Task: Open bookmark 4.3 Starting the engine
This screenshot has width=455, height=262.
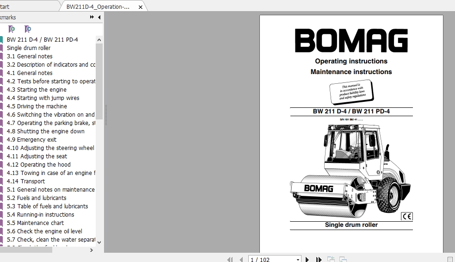Action: tap(37, 90)
